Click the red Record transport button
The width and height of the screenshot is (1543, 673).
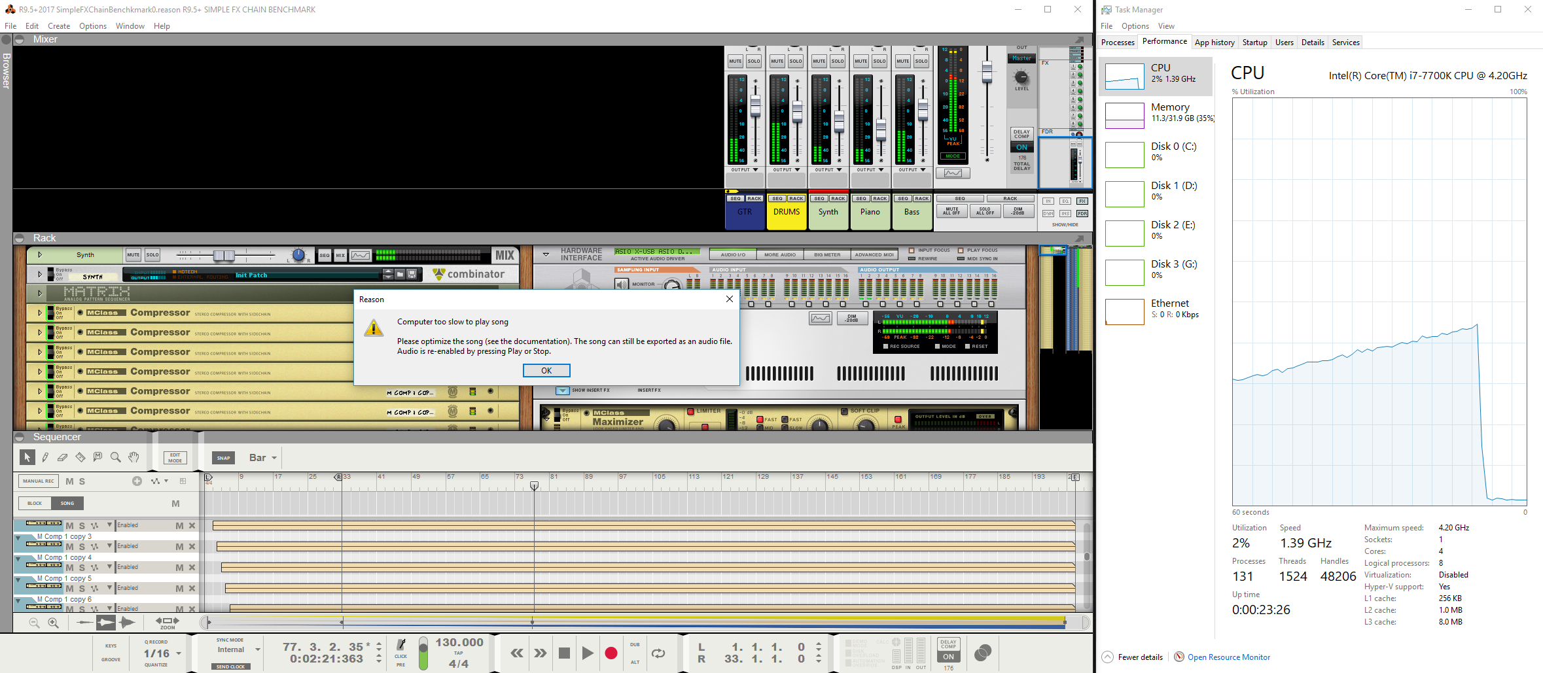coord(611,653)
